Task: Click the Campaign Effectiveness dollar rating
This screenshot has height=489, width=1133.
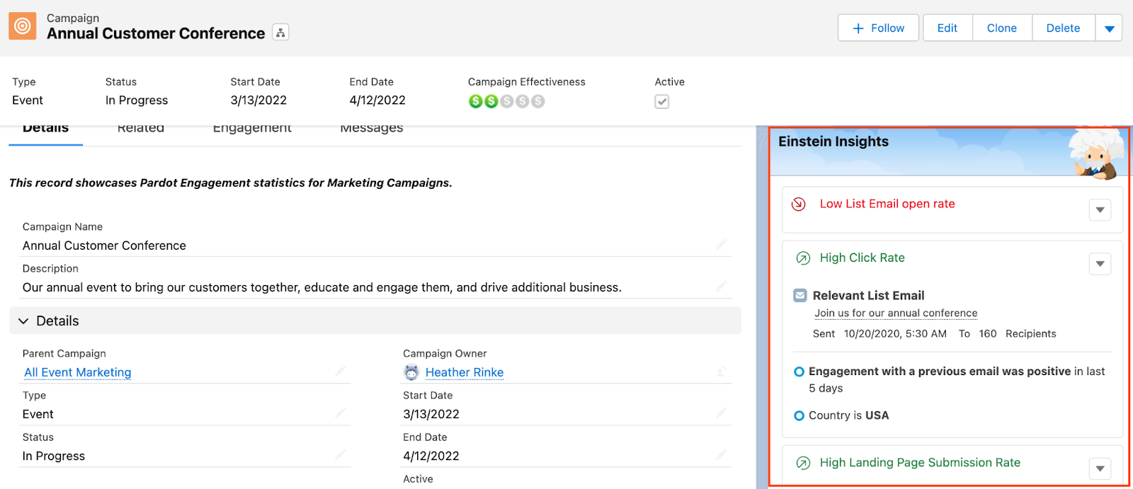Action: pyautogui.click(x=506, y=102)
